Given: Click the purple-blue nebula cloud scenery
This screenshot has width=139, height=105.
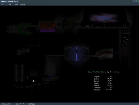Looking at the screenshot, I should tap(104, 18).
